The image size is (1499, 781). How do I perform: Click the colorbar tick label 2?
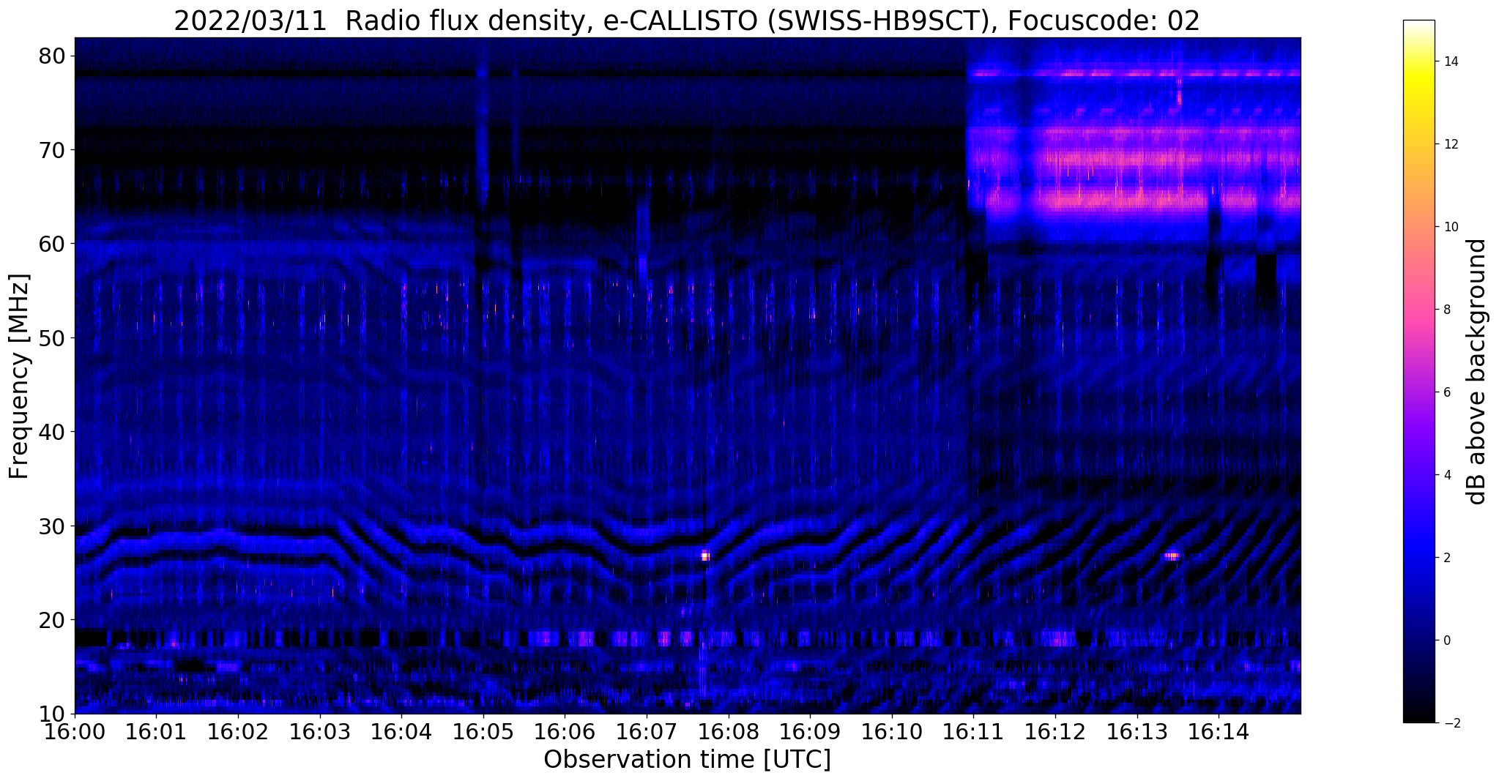[1446, 558]
